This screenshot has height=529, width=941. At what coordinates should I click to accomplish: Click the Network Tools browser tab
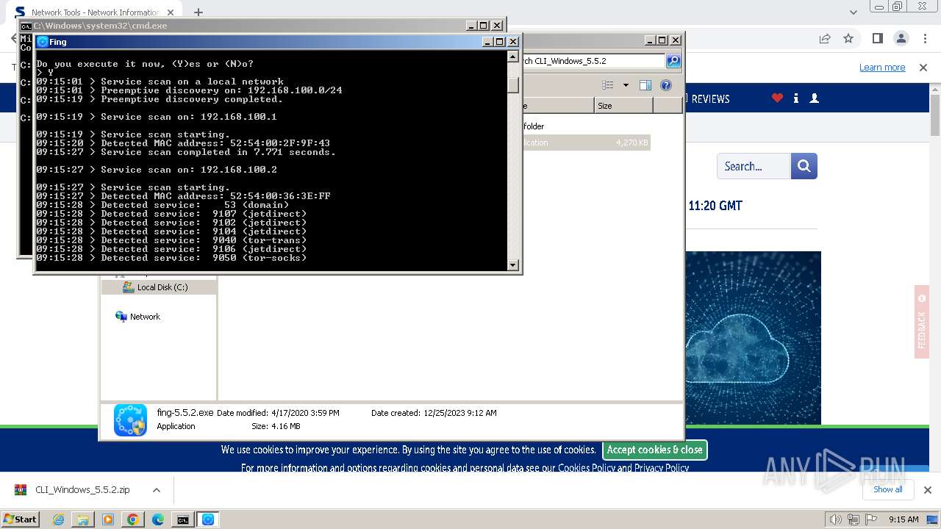click(x=95, y=12)
